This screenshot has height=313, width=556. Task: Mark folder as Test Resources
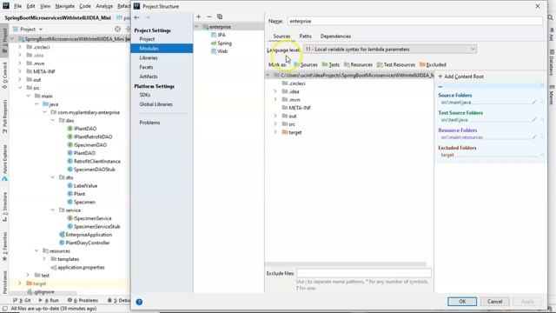(x=396, y=64)
